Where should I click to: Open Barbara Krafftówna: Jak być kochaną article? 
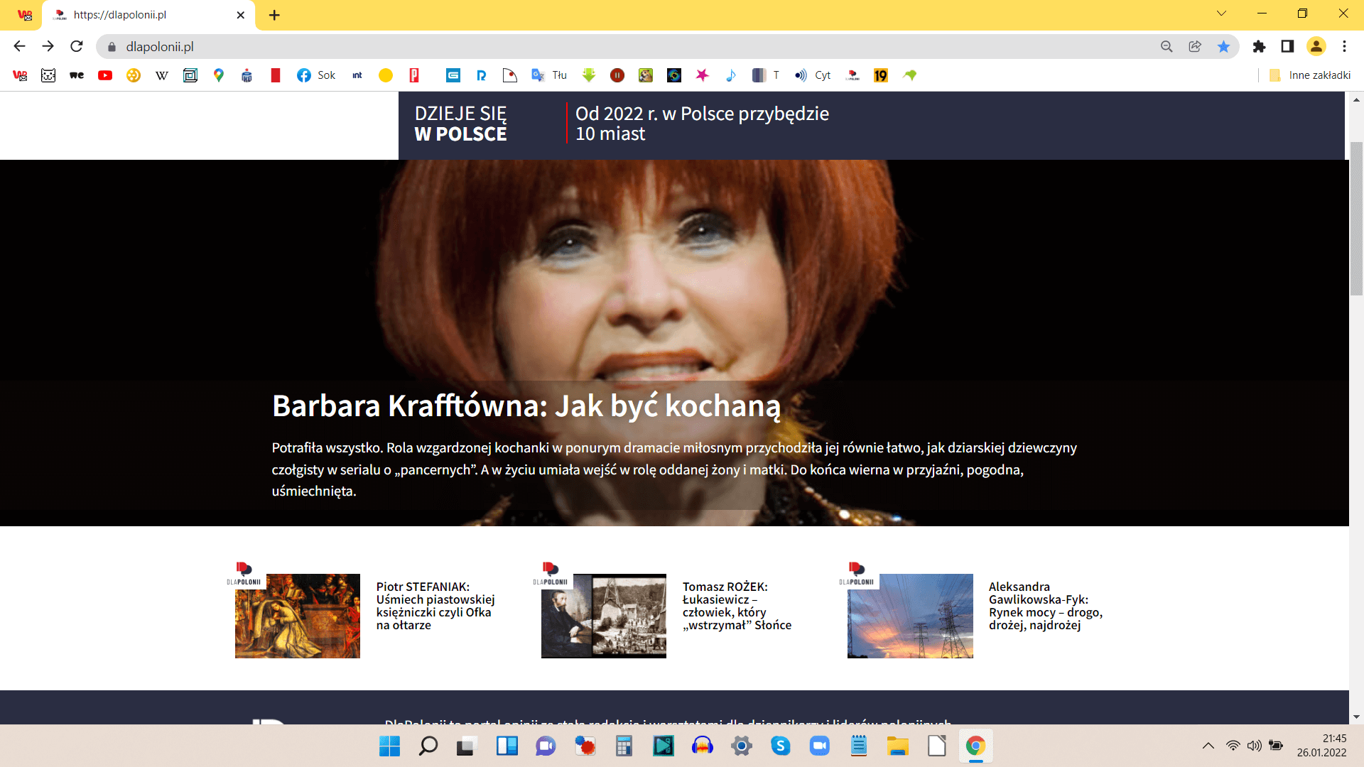pyautogui.click(x=526, y=406)
